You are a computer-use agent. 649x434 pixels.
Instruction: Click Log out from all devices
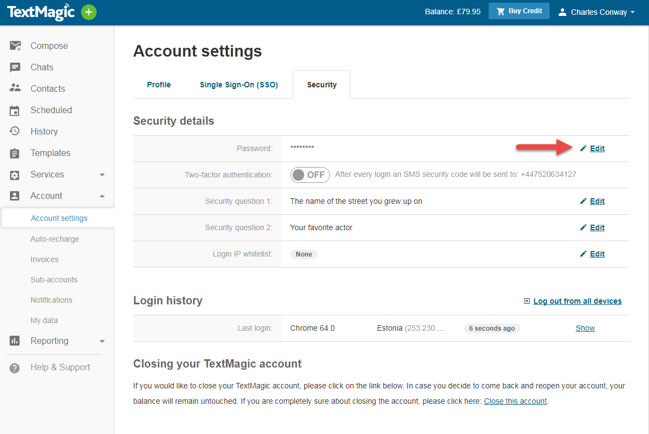(577, 301)
